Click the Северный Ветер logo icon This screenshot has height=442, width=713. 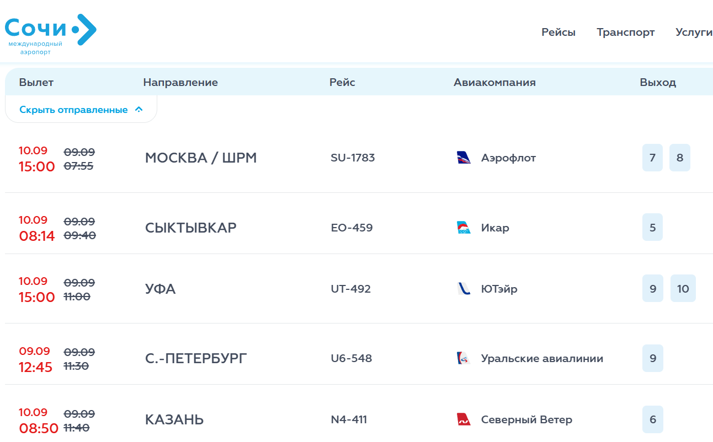pyautogui.click(x=464, y=419)
